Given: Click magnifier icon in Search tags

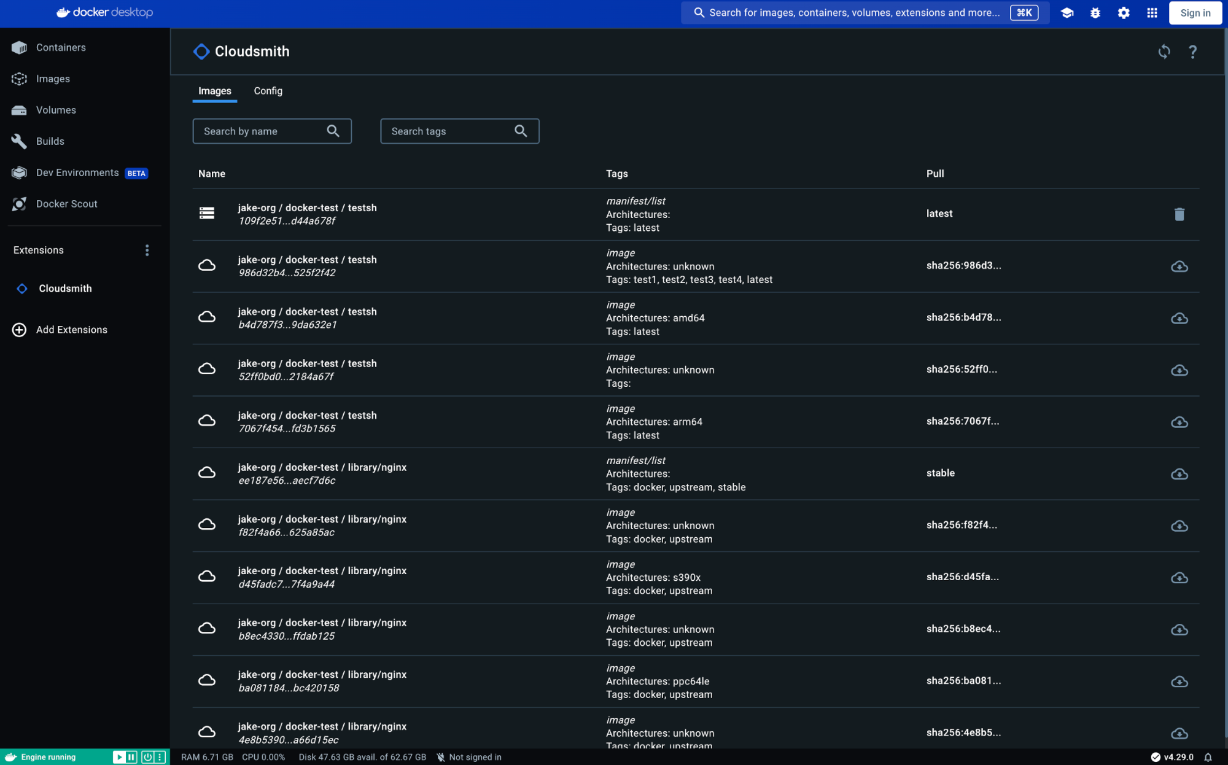Looking at the screenshot, I should (x=521, y=131).
